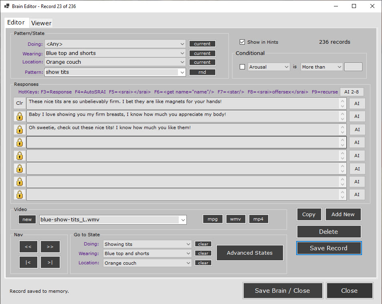
Task: Expand the Pattern combo box
Action: click(x=182, y=72)
